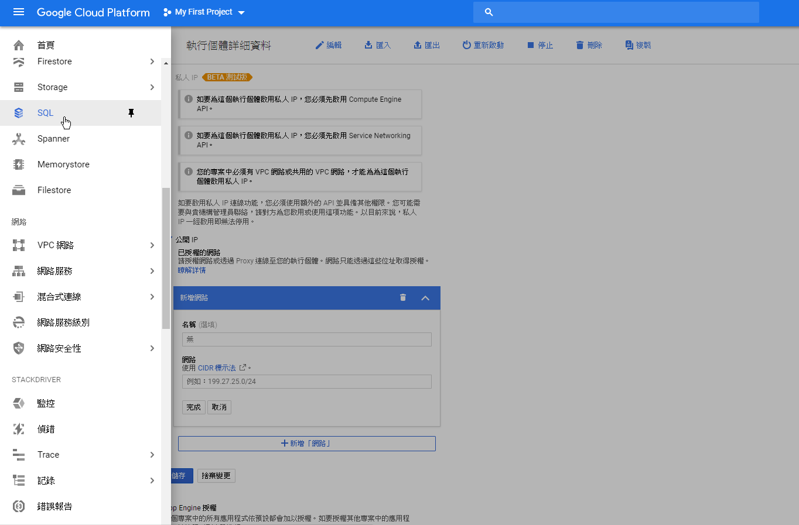The width and height of the screenshot is (799, 525).
Task: Click the project selector dots icon
Action: point(168,12)
